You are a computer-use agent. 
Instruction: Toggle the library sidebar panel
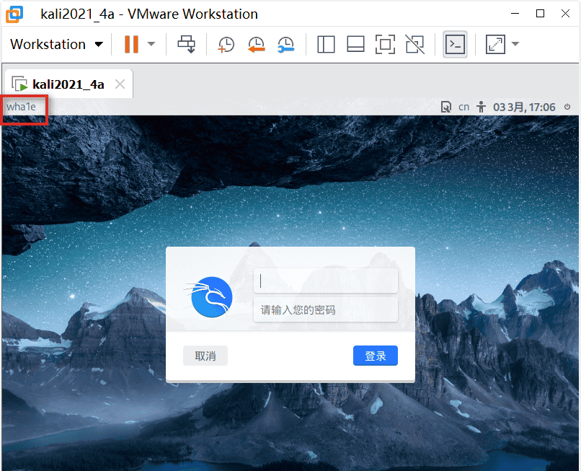tap(326, 45)
